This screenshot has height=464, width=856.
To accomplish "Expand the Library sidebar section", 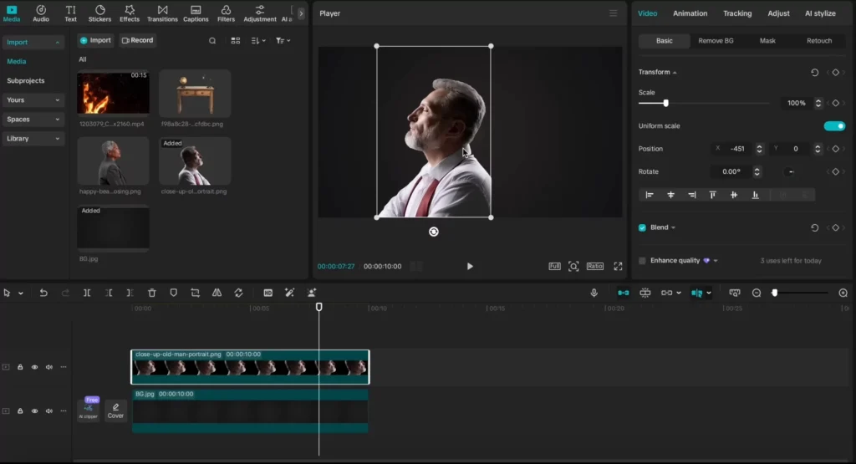I will pyautogui.click(x=33, y=139).
